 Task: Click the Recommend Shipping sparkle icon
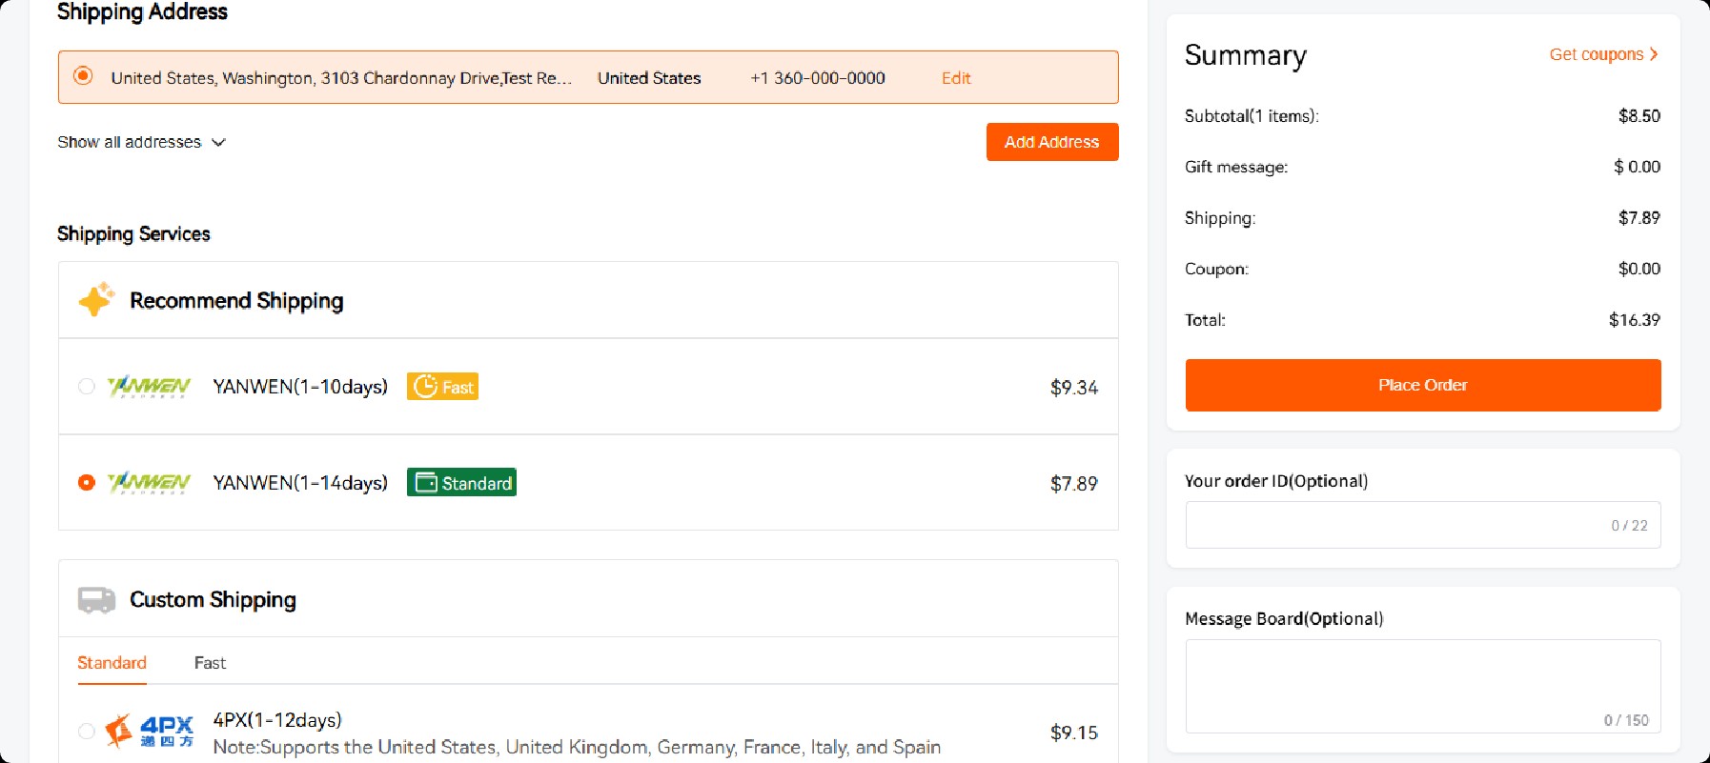coord(96,299)
